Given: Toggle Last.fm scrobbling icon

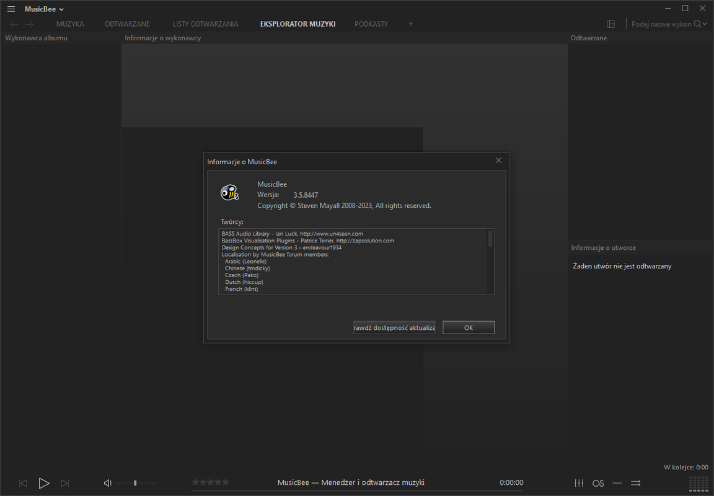Looking at the screenshot, I should [598, 483].
